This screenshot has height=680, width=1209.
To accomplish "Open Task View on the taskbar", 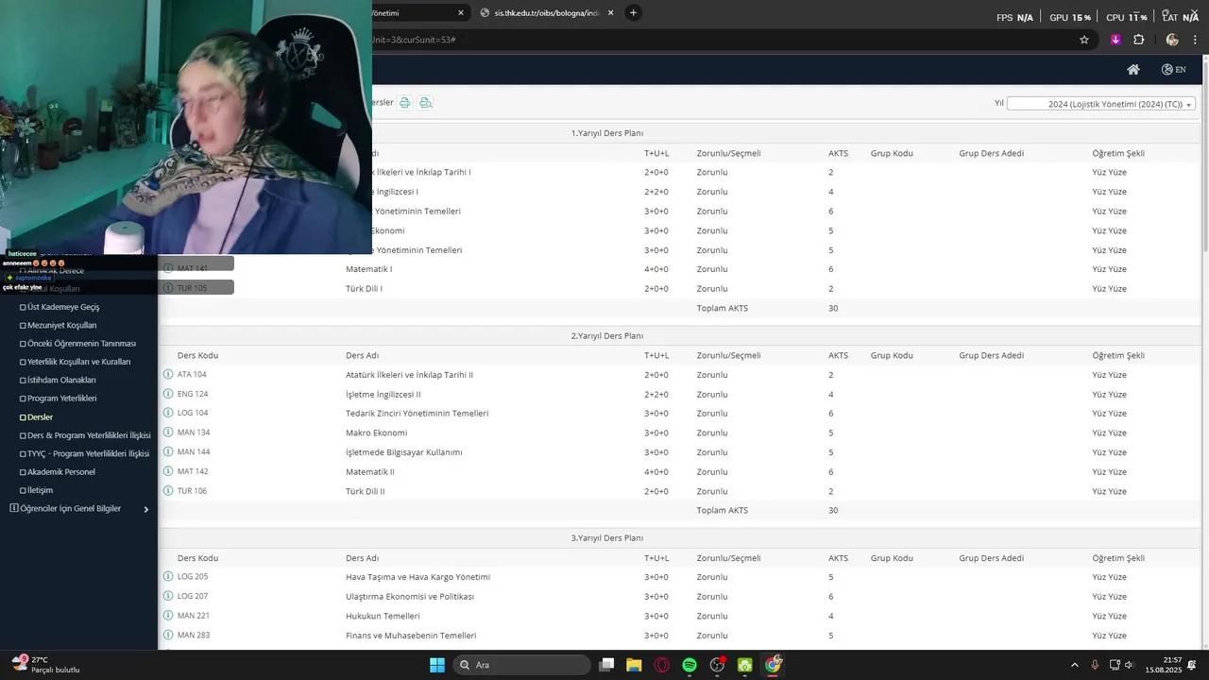I will pyautogui.click(x=607, y=665).
